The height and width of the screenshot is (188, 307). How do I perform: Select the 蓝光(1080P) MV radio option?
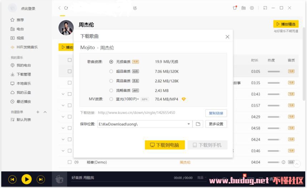[x=111, y=99]
